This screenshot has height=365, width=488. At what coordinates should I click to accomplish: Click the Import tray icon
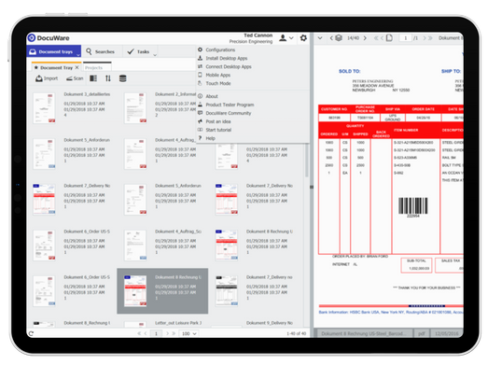pyautogui.click(x=38, y=78)
